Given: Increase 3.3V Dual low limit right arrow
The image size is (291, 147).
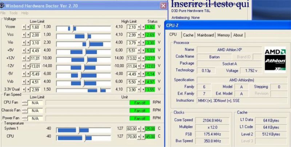Looking at the screenshot, I should [x=28, y=90].
